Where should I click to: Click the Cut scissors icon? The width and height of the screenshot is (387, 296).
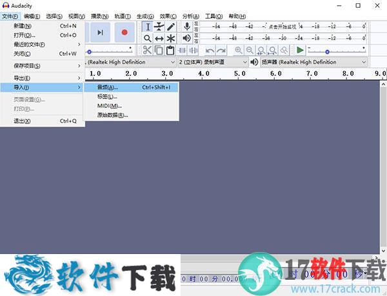tap(147, 50)
